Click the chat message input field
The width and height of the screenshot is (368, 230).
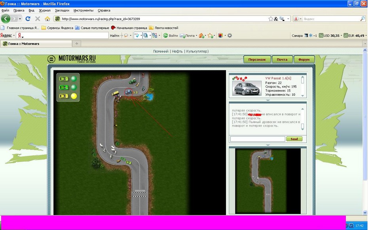(258, 139)
